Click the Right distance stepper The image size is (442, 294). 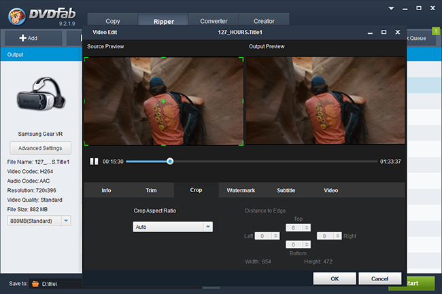[x=338, y=236]
